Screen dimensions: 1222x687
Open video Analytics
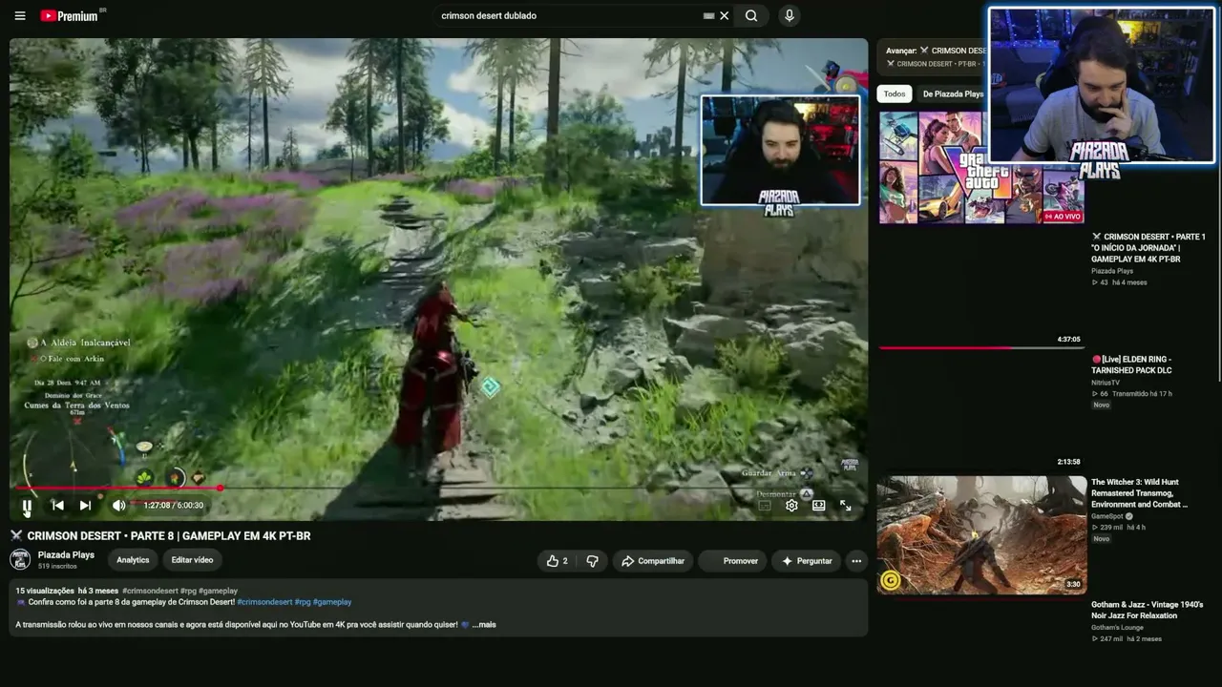tap(133, 560)
